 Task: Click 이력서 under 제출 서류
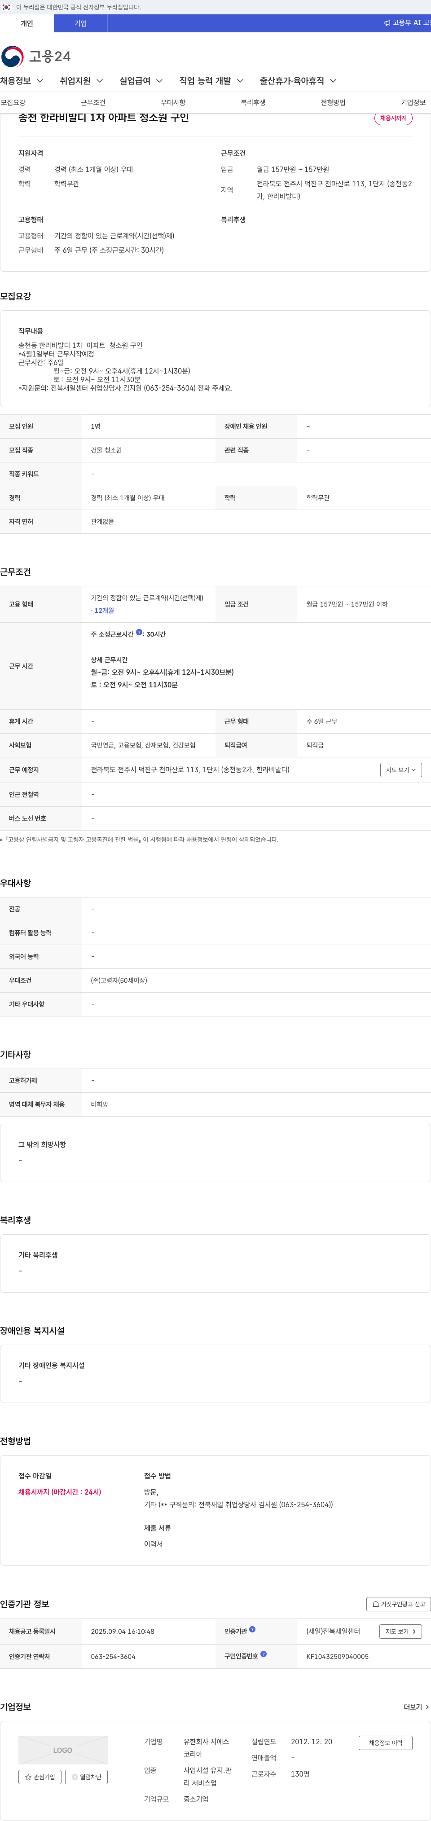click(x=154, y=1544)
